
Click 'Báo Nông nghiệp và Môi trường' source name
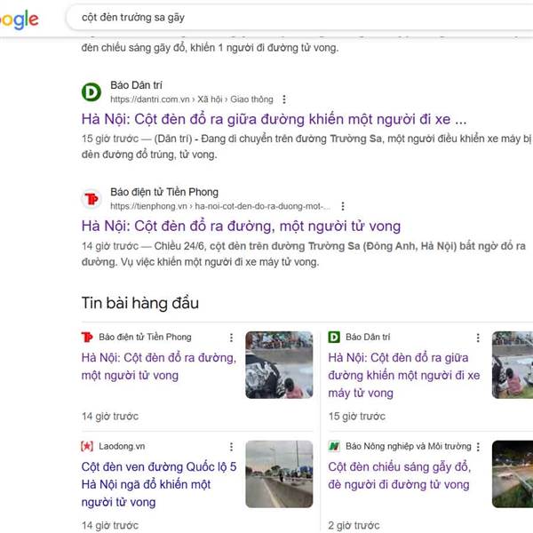point(409,446)
